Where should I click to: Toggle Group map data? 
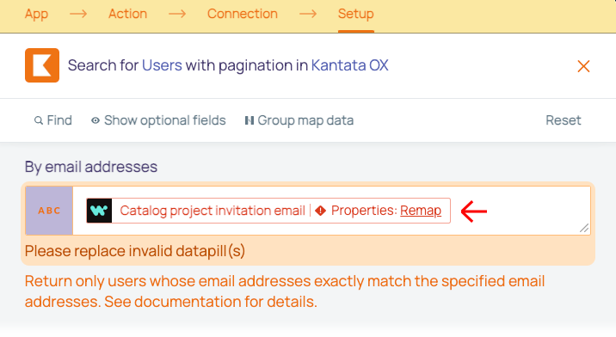pyautogui.click(x=299, y=120)
